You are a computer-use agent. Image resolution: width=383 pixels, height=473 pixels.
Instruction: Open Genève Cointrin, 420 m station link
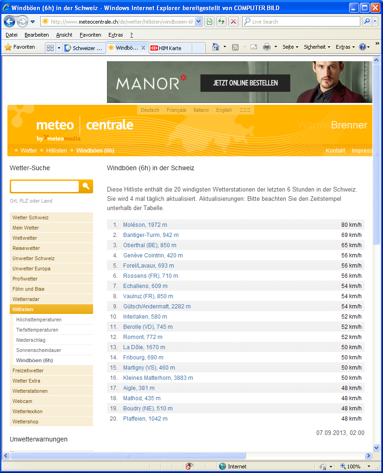tap(153, 256)
